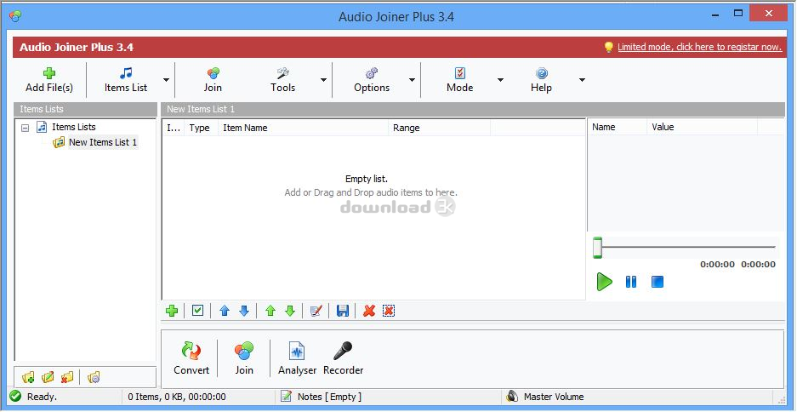Click the Value column header in properties
The width and height of the screenshot is (797, 412).
pos(702,127)
